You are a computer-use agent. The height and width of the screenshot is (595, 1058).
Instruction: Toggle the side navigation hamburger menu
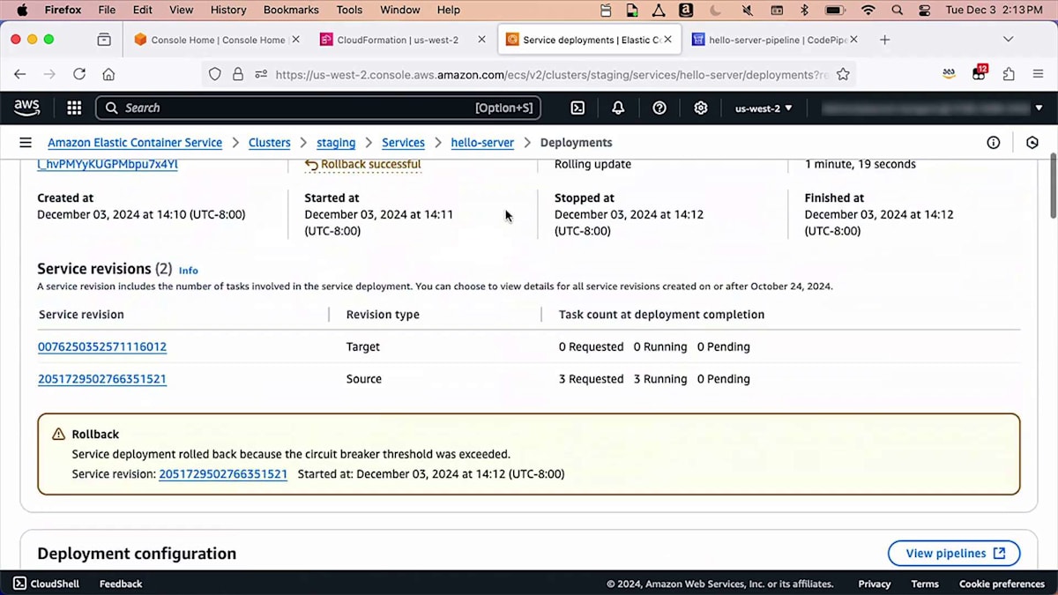point(26,142)
